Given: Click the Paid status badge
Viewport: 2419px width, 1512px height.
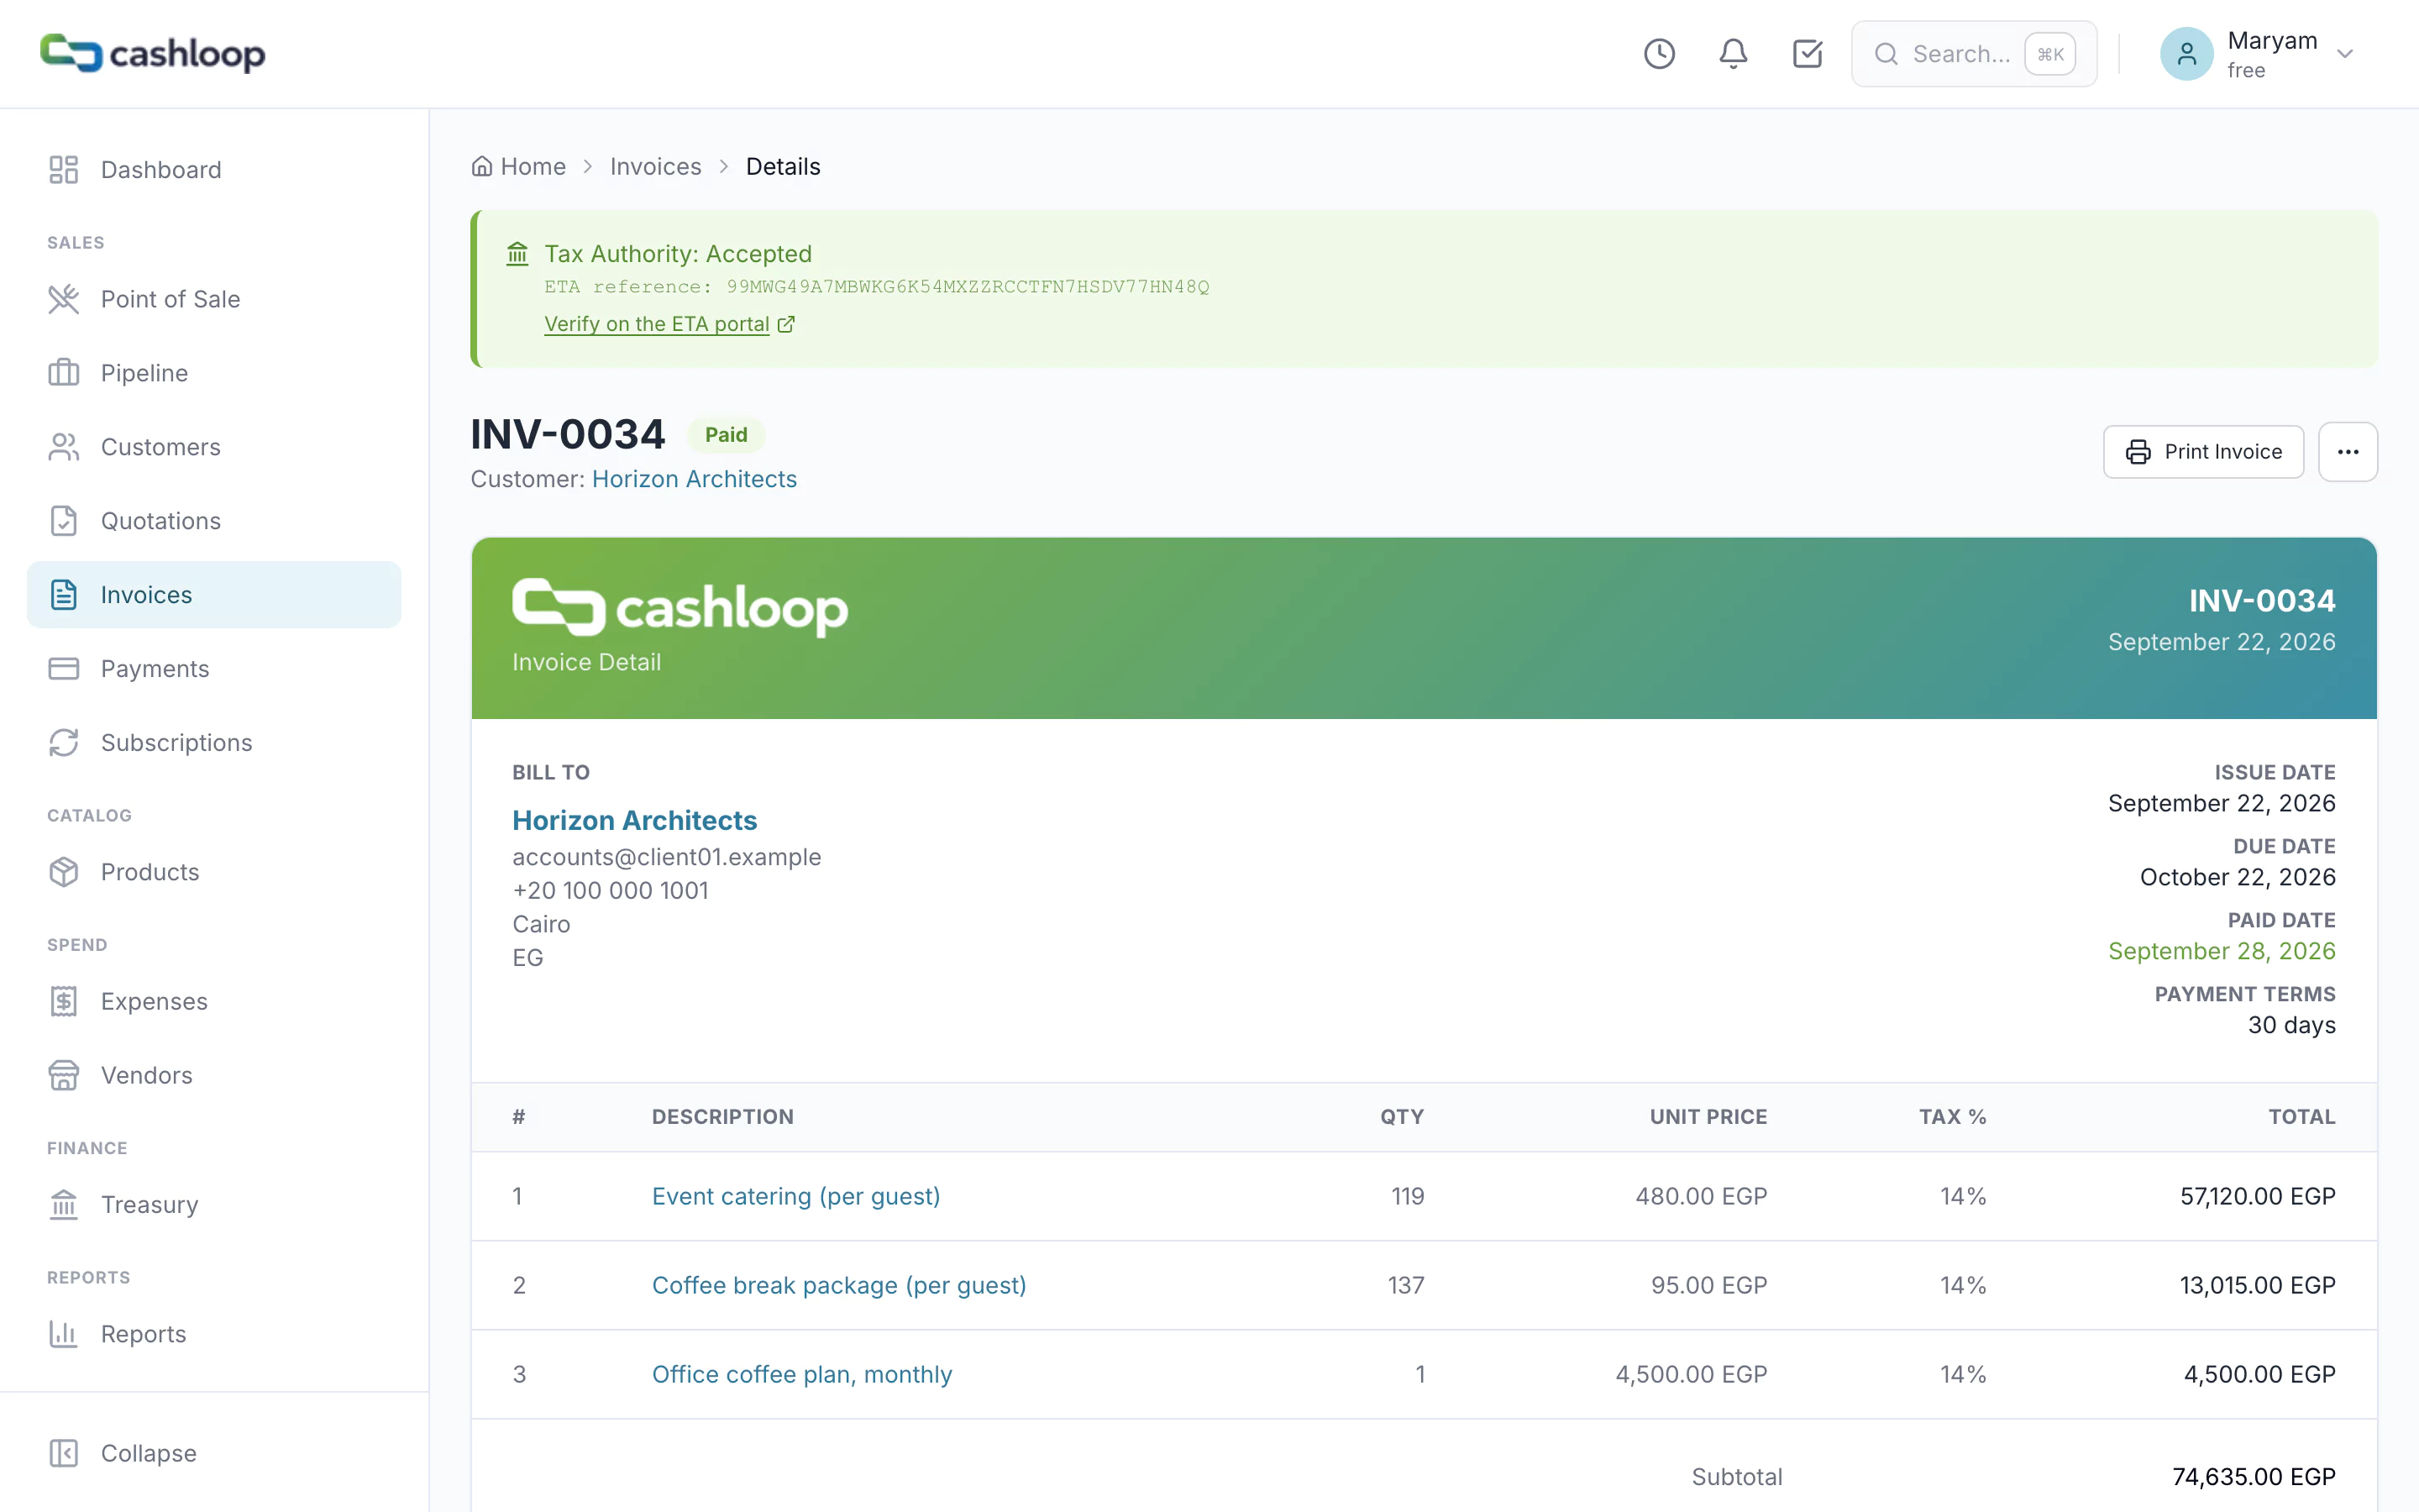Looking at the screenshot, I should [727, 435].
